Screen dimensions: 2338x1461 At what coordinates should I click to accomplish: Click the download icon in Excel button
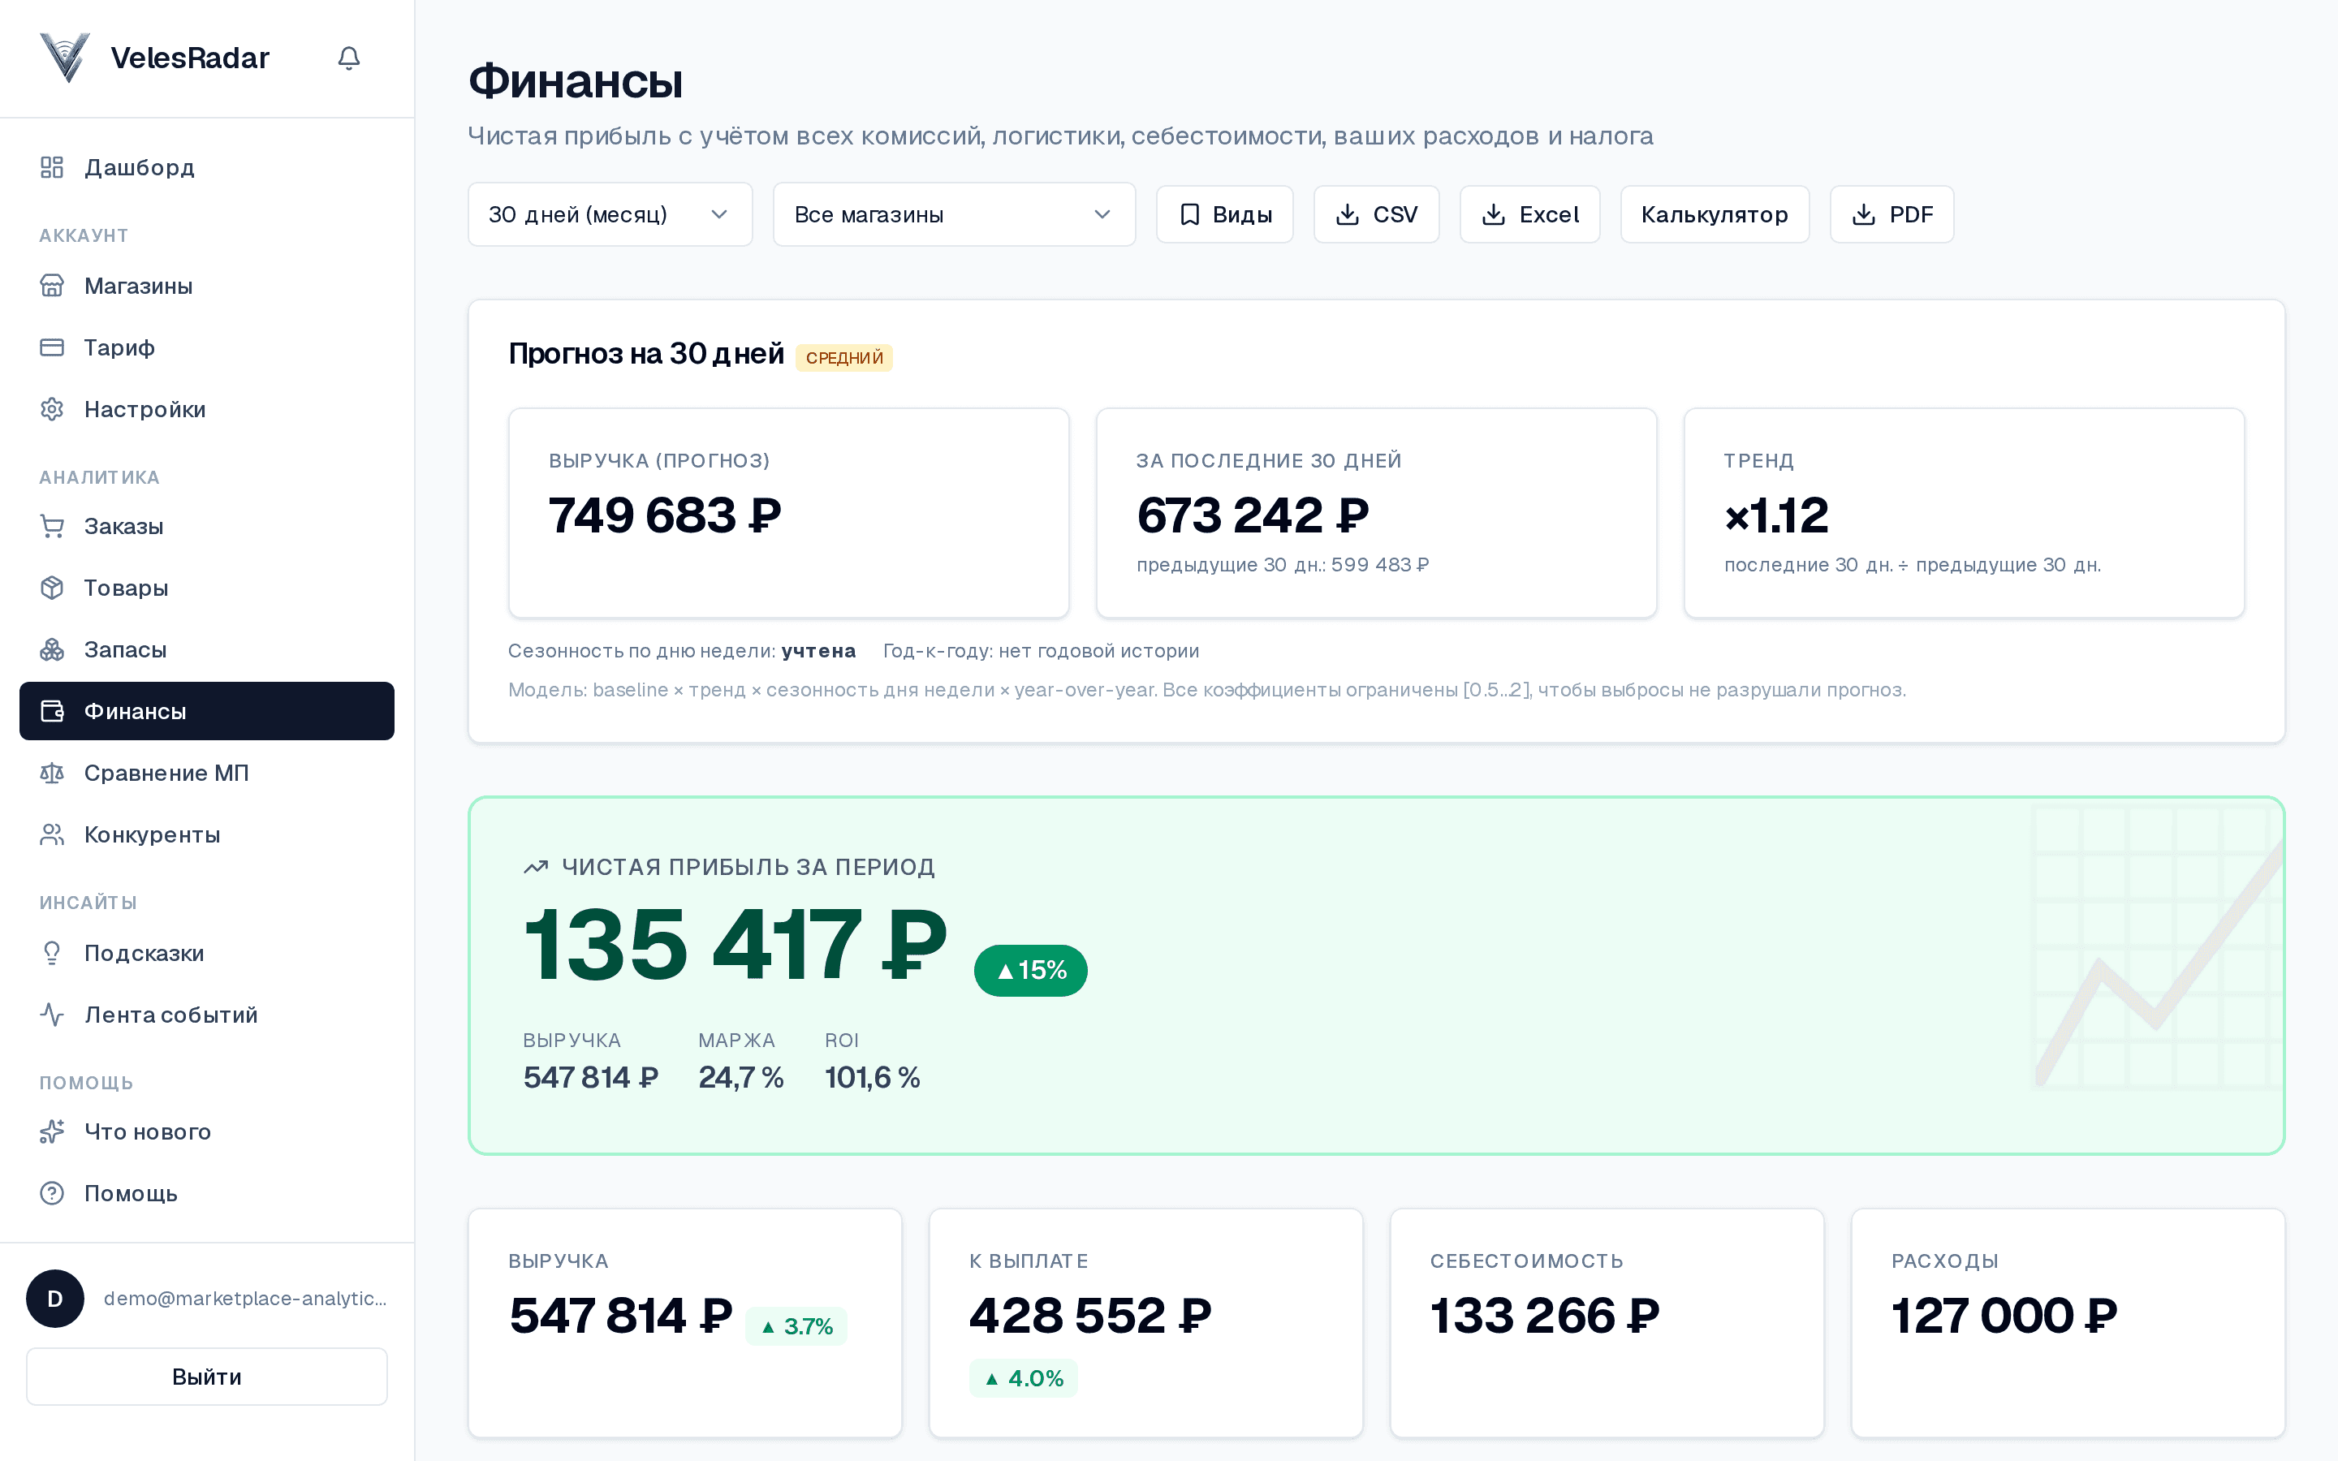1494,214
